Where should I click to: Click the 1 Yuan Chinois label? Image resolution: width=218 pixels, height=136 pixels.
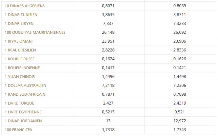pyautogui.click(x=20, y=77)
